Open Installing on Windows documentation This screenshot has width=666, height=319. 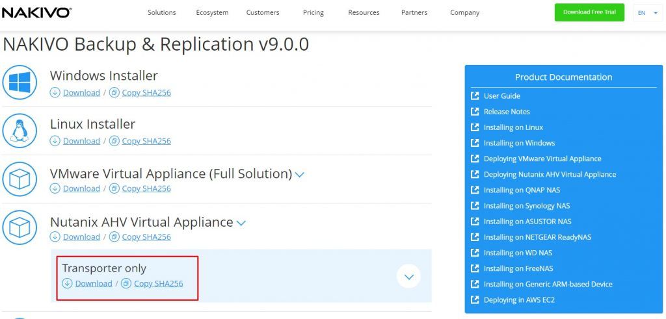pos(520,143)
